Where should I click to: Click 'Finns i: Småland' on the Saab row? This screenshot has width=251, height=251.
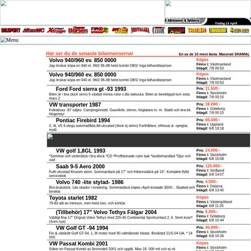(x=210, y=170)
